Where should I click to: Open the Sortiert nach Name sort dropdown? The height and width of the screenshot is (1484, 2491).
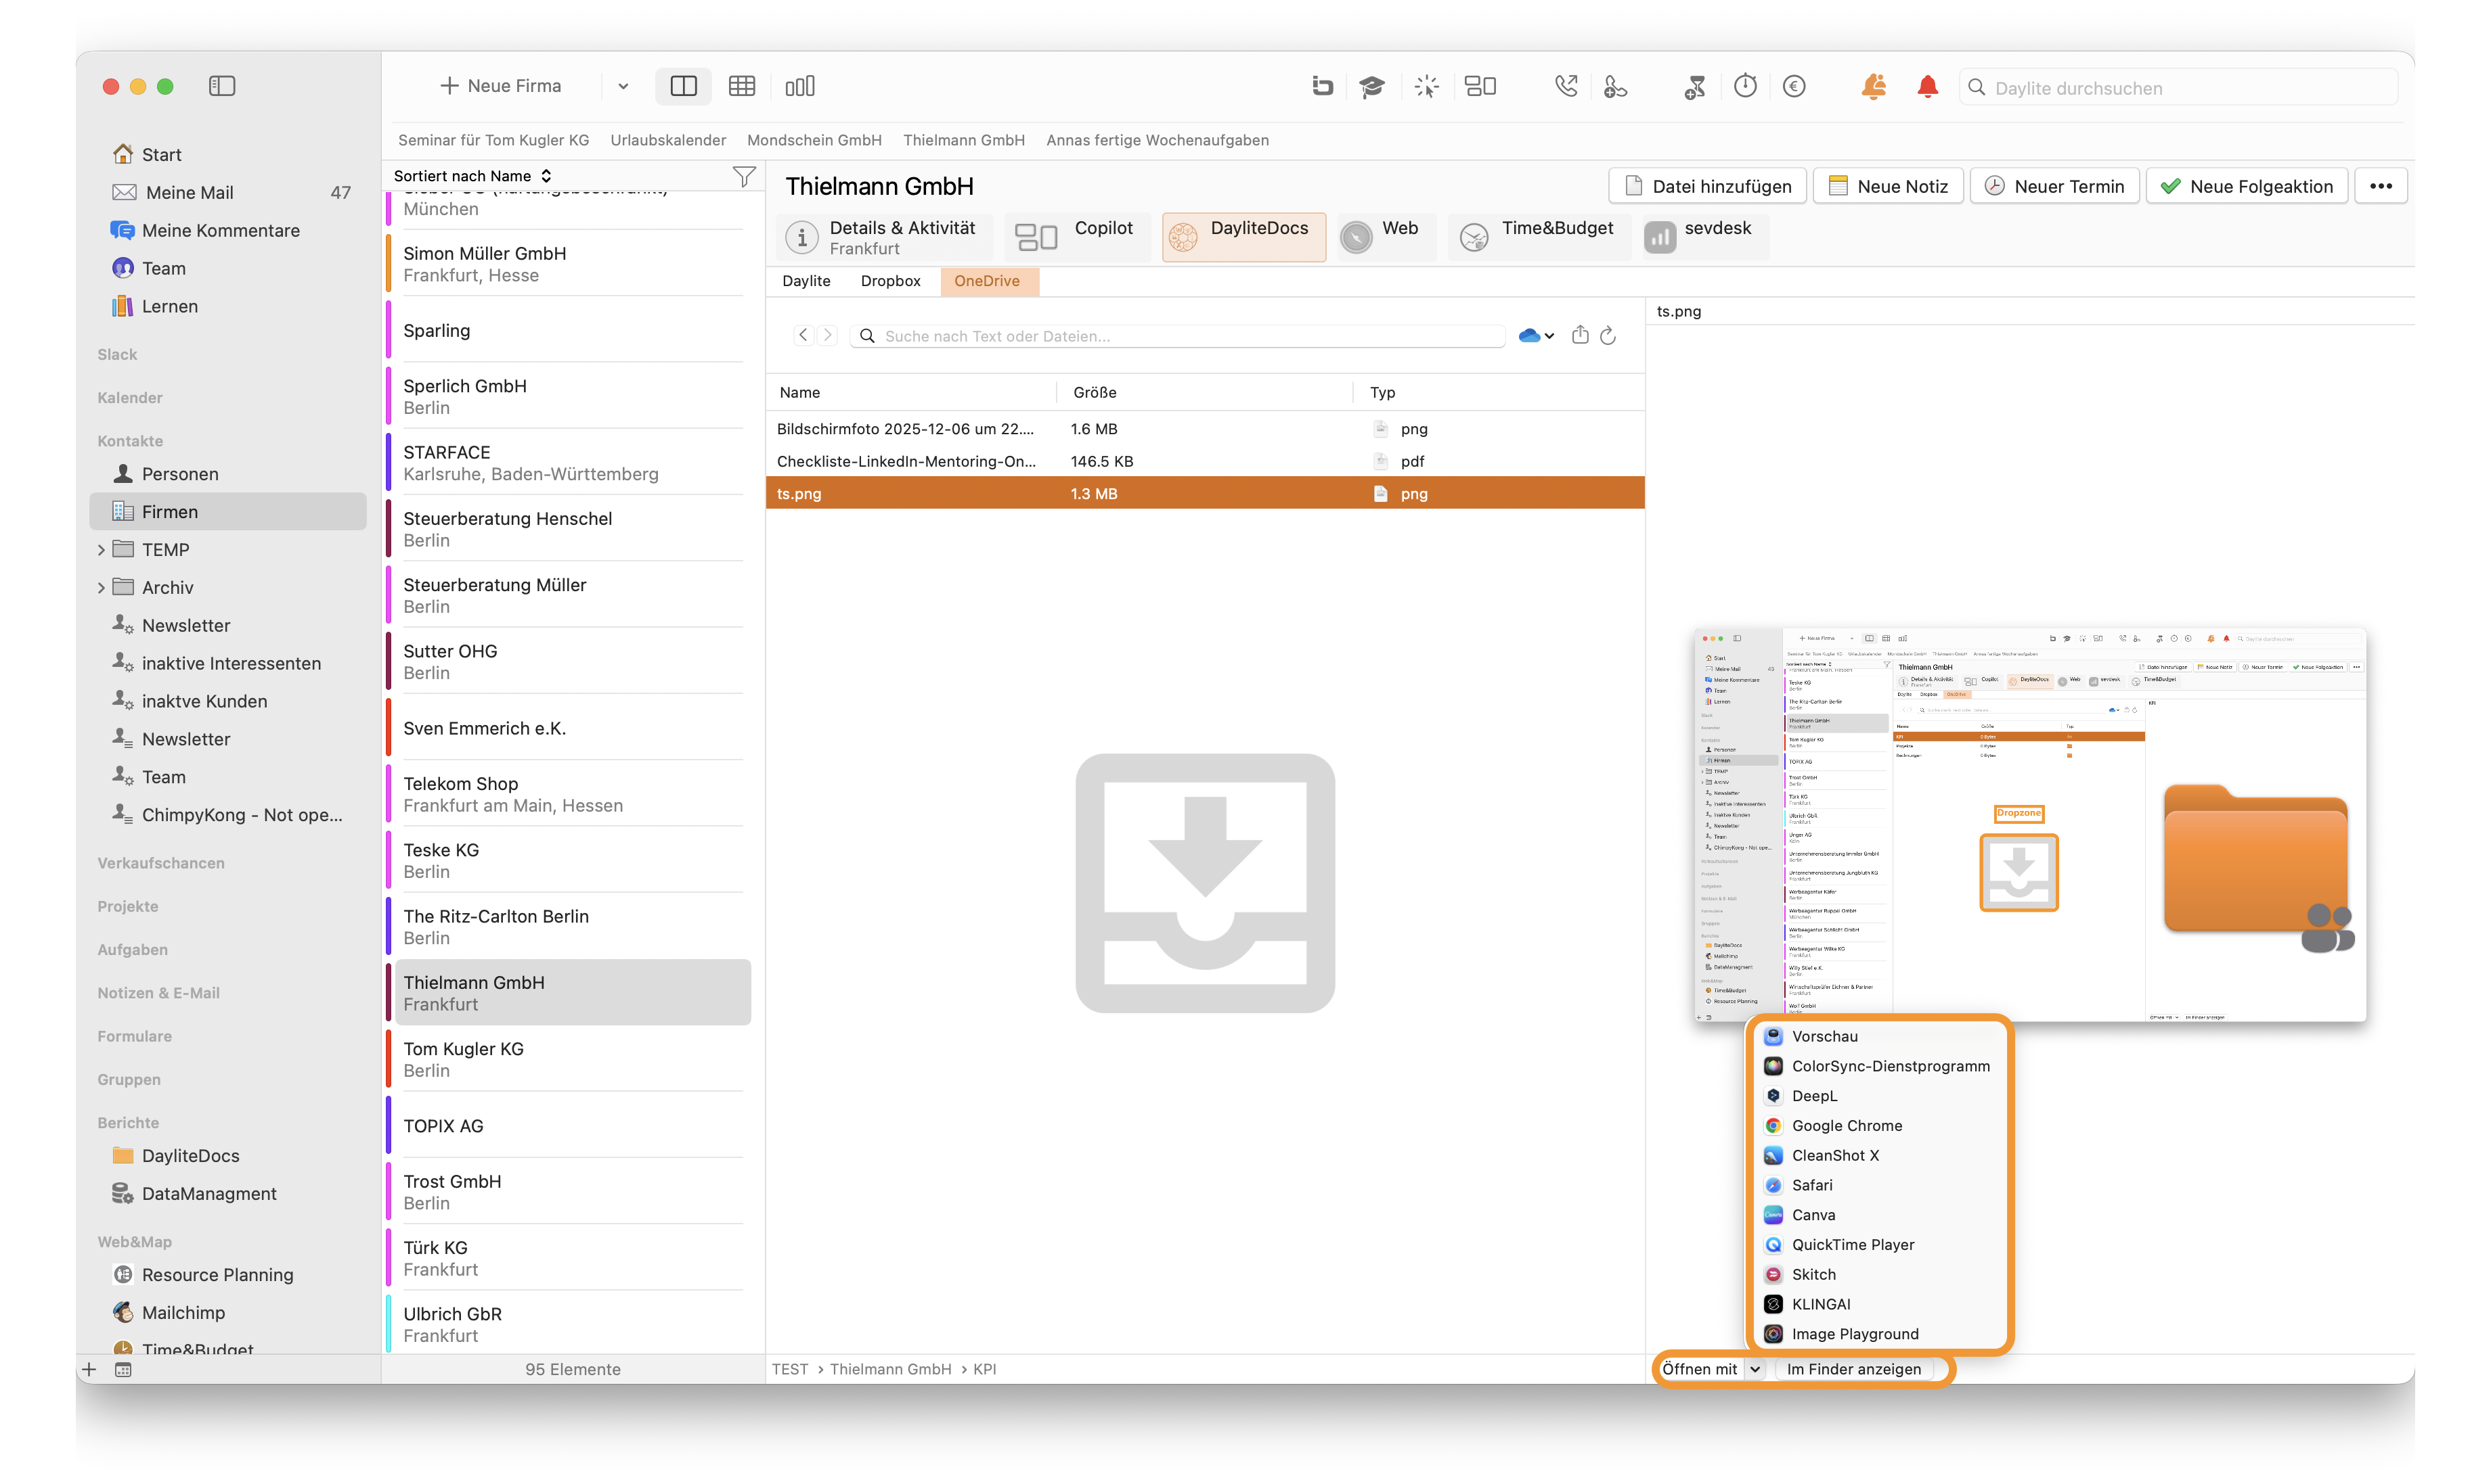471,176
